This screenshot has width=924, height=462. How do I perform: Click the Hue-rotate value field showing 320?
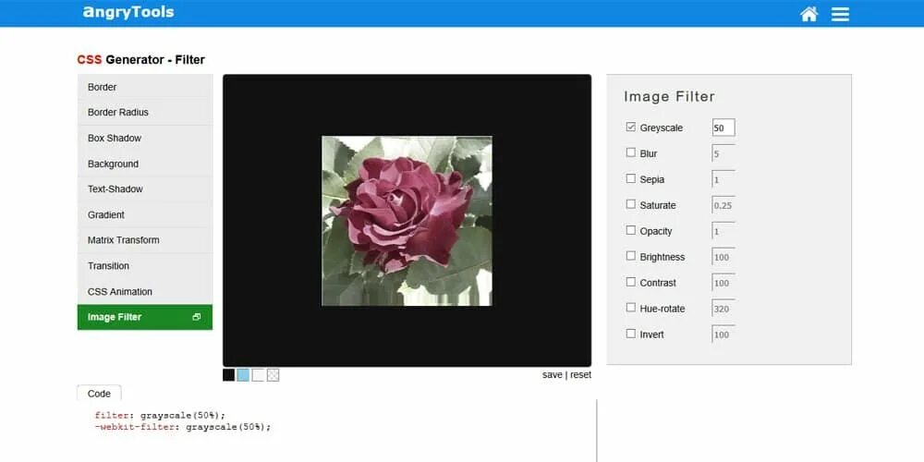723,309
